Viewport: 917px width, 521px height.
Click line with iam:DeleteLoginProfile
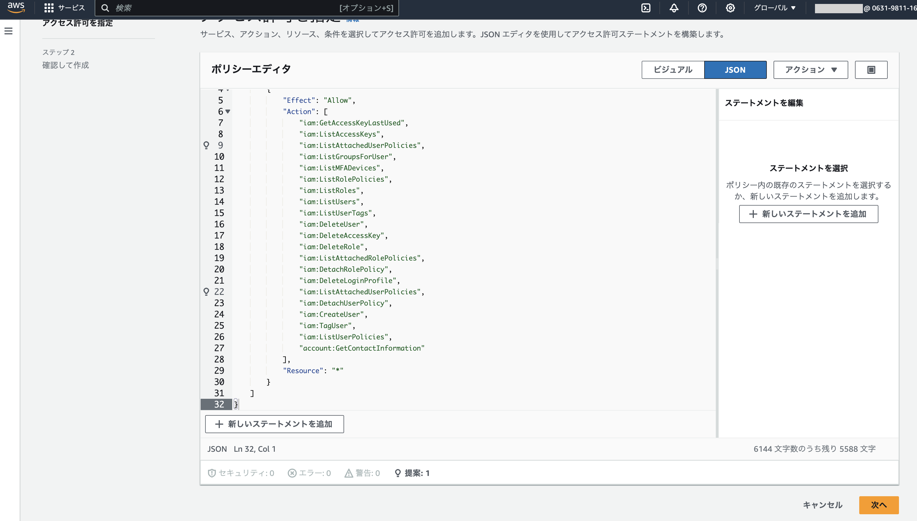[x=349, y=280]
